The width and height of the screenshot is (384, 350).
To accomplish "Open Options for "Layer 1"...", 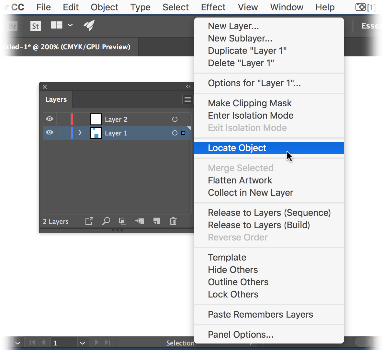I will (269, 83).
